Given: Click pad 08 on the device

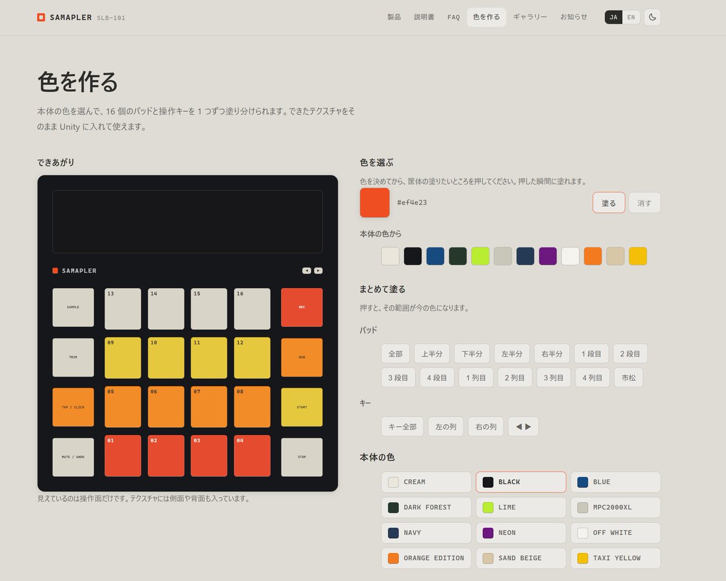Looking at the screenshot, I should tap(252, 407).
